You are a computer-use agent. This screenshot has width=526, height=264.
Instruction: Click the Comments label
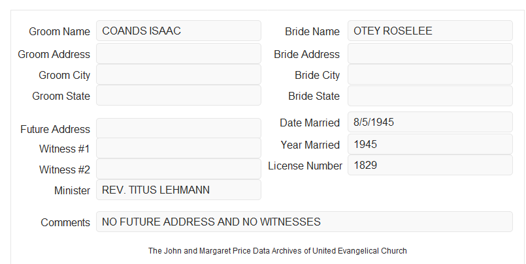click(x=65, y=222)
